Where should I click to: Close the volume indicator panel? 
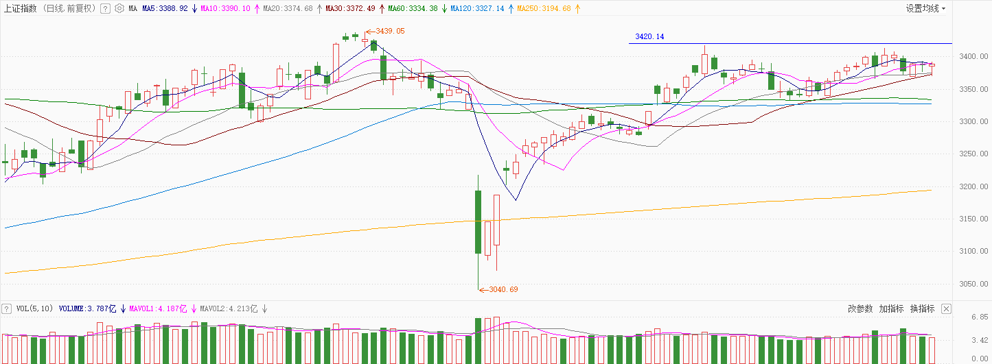[946, 308]
